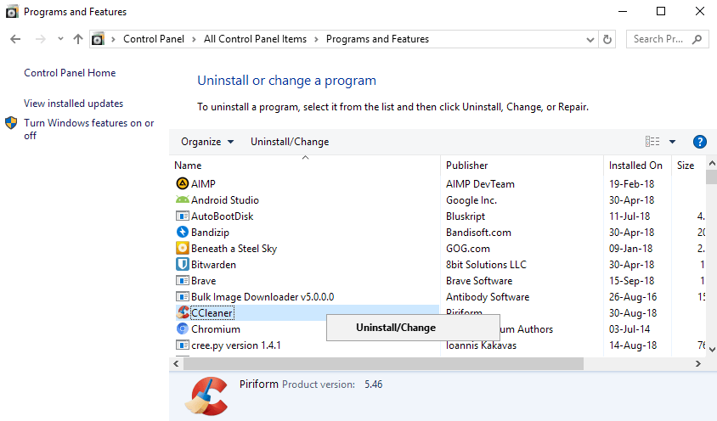Click the Ioannis Kakavas publisher cell
The height and width of the screenshot is (421, 717).
click(x=481, y=345)
